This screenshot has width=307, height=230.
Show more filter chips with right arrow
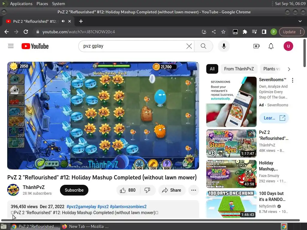(289, 69)
